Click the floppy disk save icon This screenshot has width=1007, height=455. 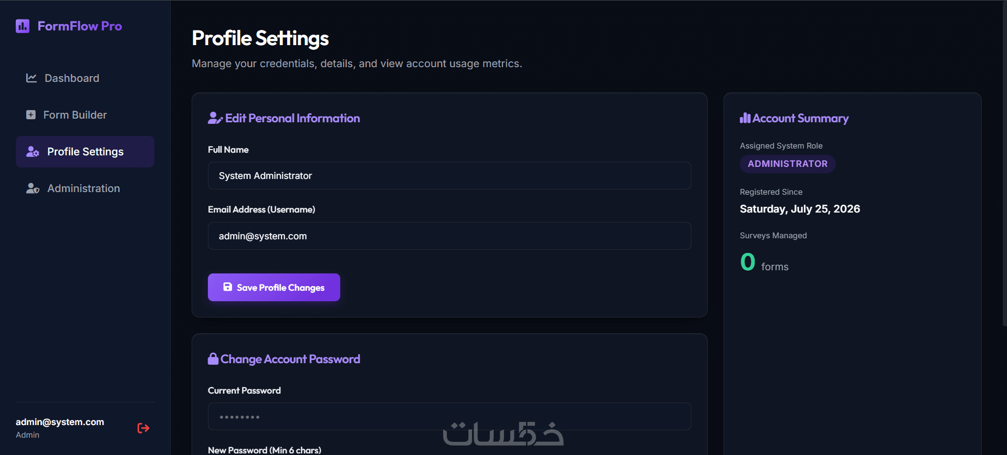tap(228, 287)
